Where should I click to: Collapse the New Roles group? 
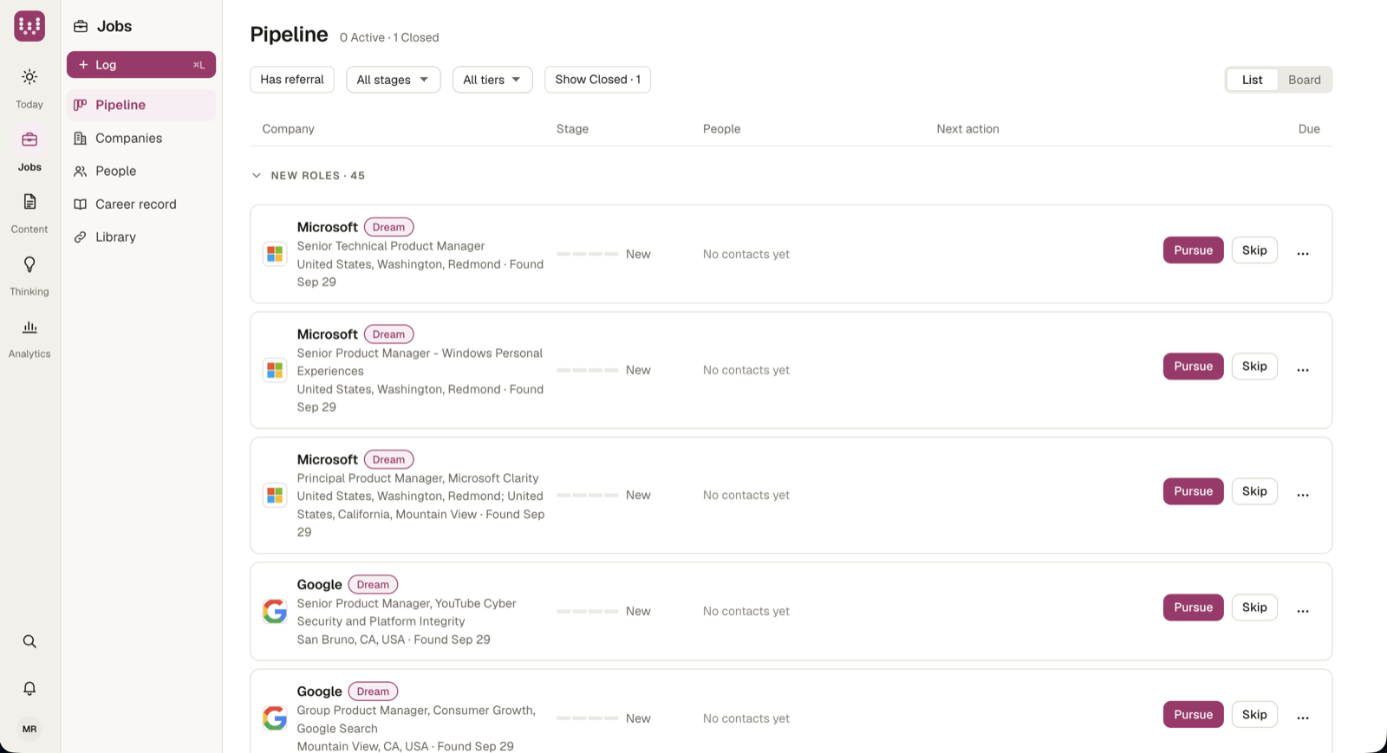coord(257,175)
